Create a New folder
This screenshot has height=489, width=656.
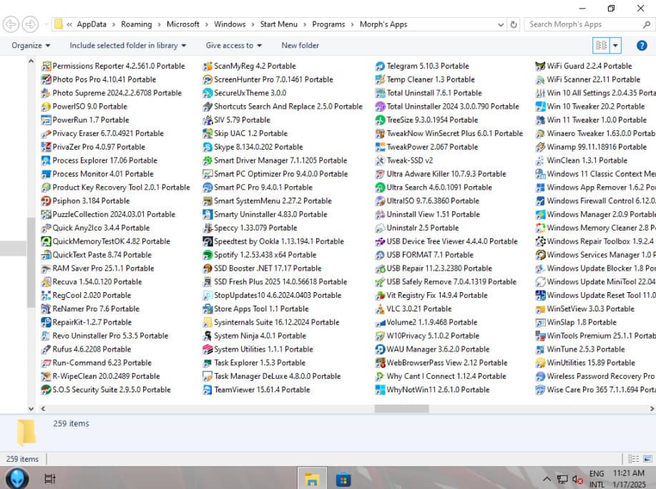[300, 46]
